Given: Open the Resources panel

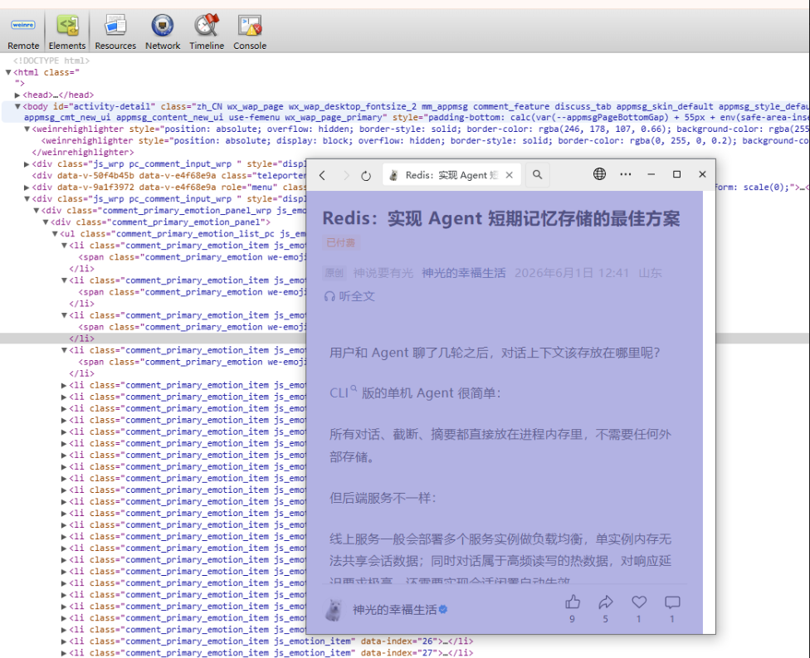Looking at the screenshot, I should [115, 32].
